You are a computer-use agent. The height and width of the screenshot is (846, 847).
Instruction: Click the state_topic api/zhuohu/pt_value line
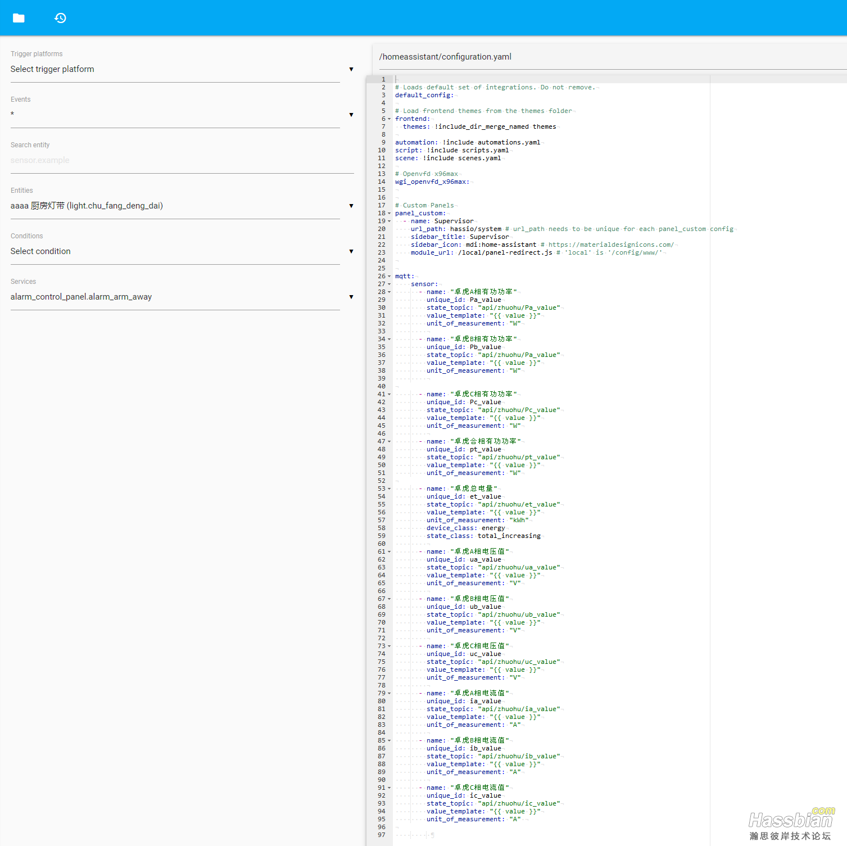pyautogui.click(x=493, y=458)
